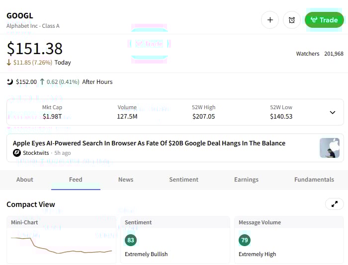Click the Stocktwits source logo icon
Screen dimensions: 348x265
tap(17, 153)
